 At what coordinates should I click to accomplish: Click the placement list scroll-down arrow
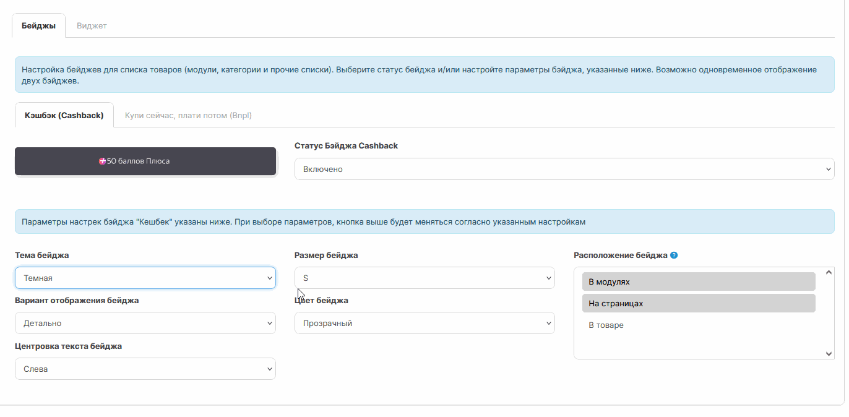pyautogui.click(x=829, y=354)
